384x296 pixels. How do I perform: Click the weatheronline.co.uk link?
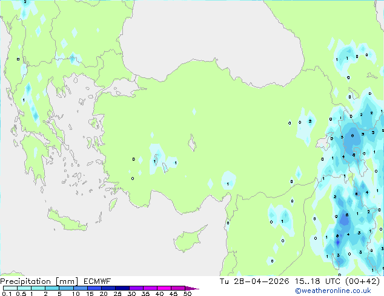coord(333,291)
